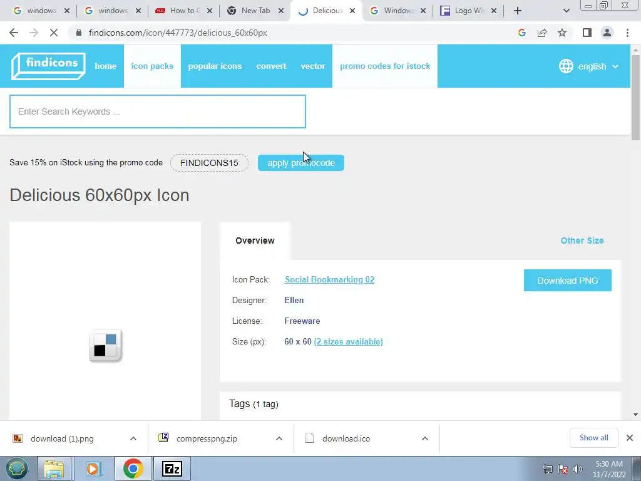
Task: Open the icon packs menu
Action: 152,66
